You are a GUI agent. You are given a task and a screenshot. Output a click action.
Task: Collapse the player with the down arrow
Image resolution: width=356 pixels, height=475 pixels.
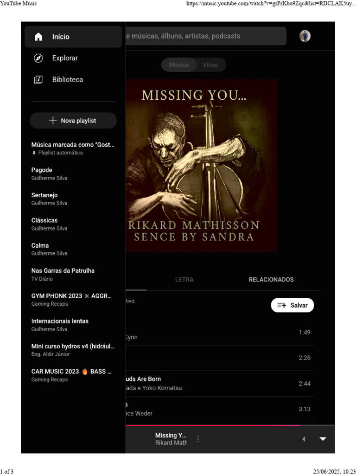323,439
